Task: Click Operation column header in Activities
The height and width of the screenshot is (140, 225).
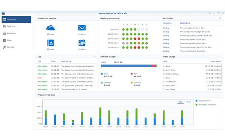Action: [x=167, y=23]
